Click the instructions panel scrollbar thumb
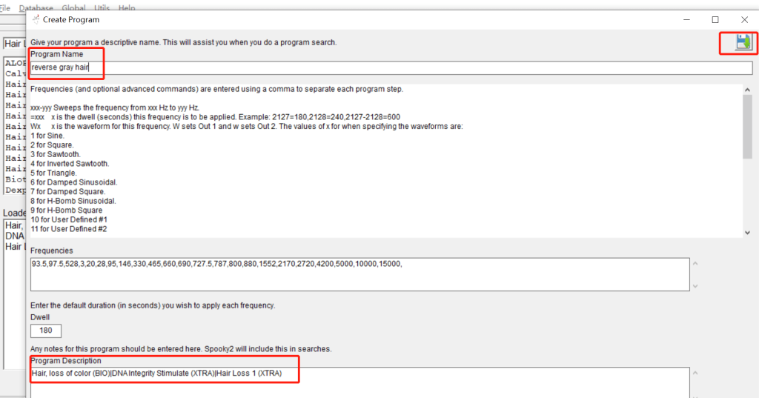This screenshot has height=398, width=759. 747,126
